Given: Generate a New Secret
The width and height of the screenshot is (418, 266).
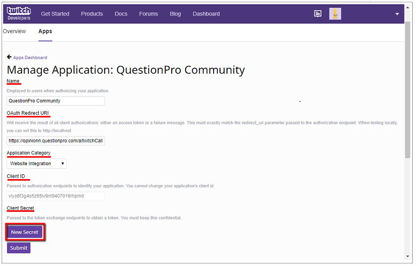Looking at the screenshot, I should 25,232.
